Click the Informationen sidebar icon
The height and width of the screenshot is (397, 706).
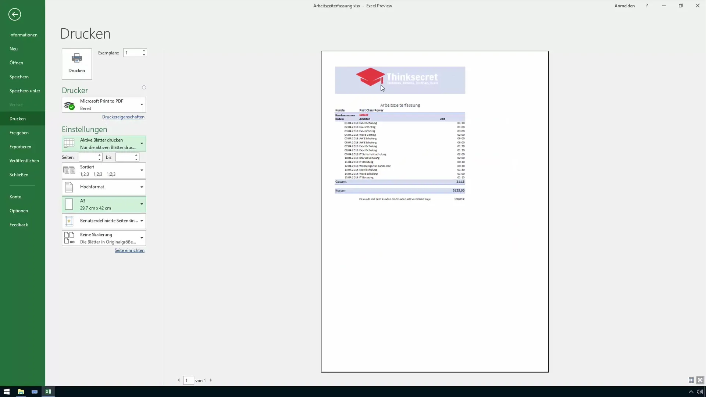click(x=23, y=35)
